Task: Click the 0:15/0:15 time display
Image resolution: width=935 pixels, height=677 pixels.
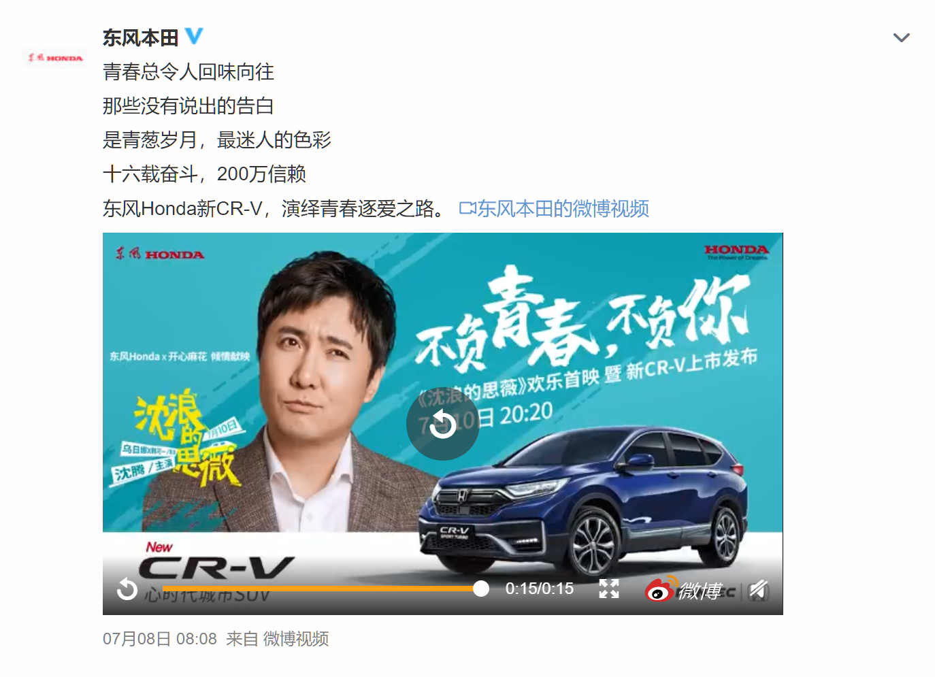Action: pos(539,589)
